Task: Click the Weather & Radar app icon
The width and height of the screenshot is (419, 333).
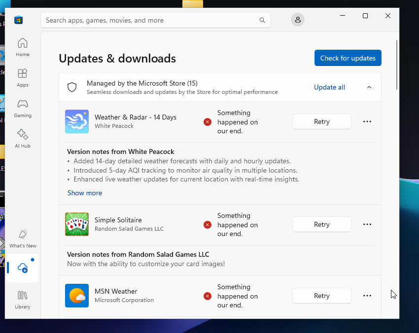Action: [x=77, y=121]
